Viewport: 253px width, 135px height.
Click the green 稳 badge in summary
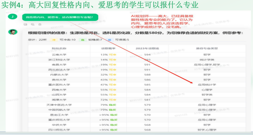83,40
